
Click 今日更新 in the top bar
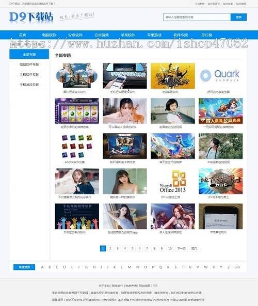point(200,4)
